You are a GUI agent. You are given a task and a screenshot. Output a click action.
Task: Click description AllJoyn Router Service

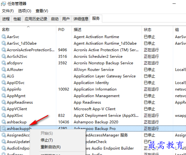tap(94, 70)
